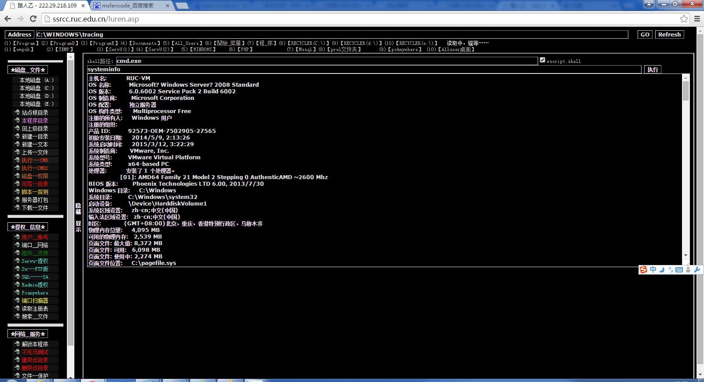Close the msfencode_百度搜索 tab
The image size is (704, 382).
click(168, 6)
